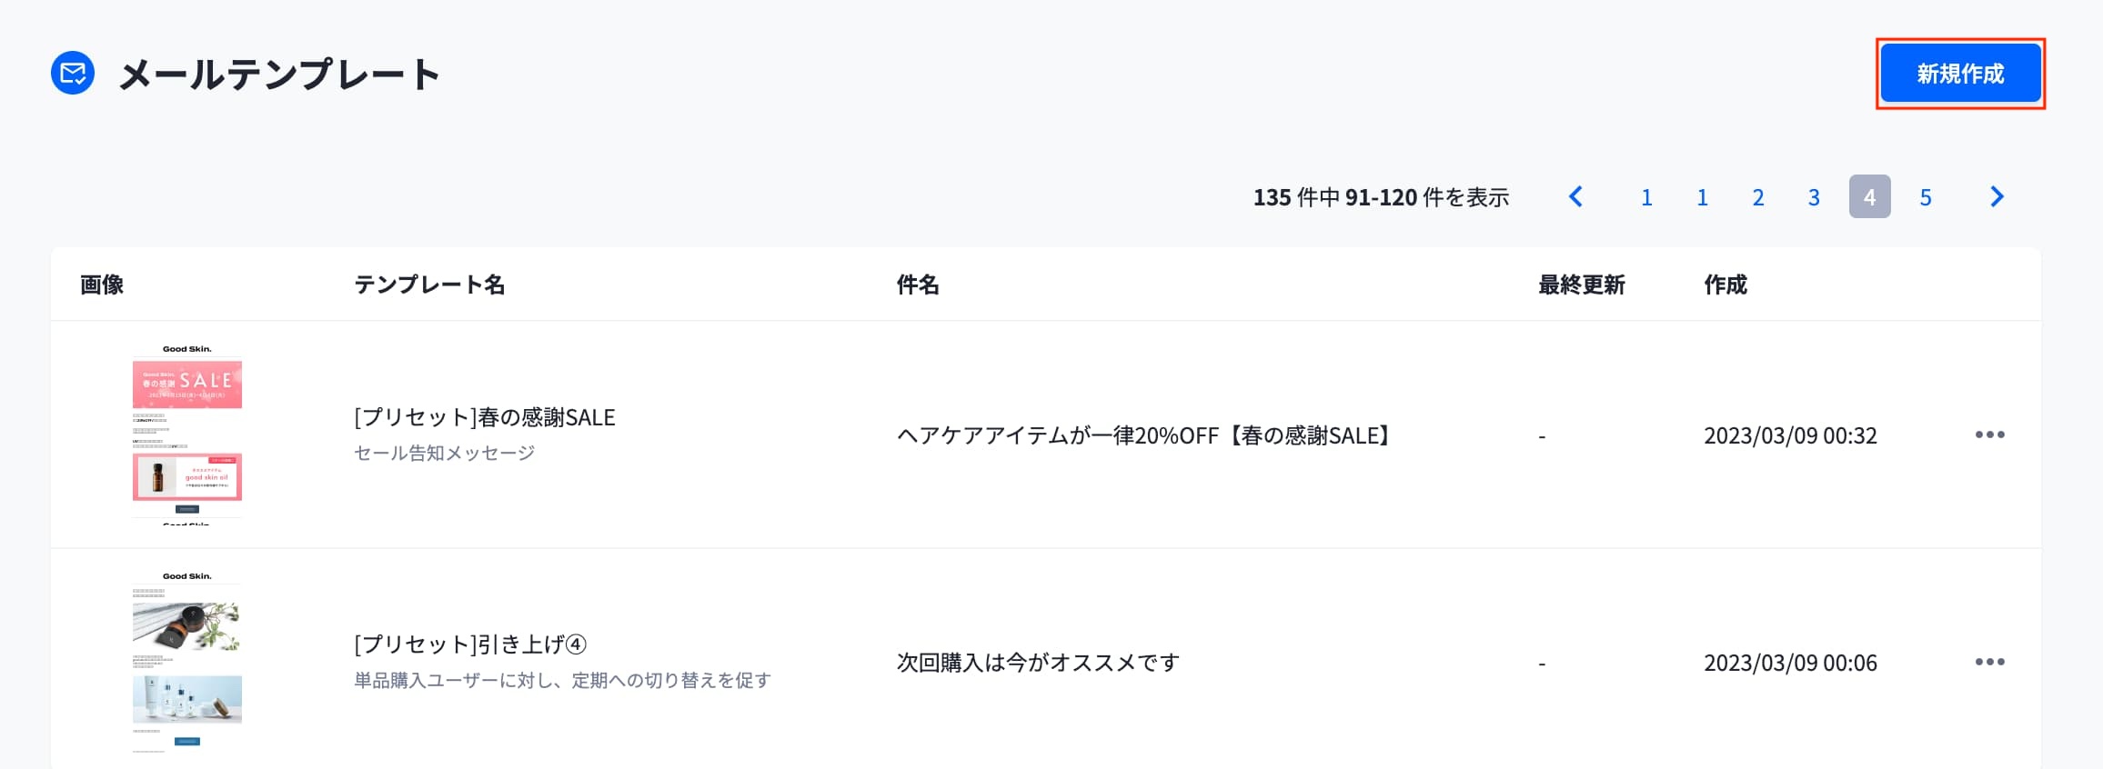Go to previous page with left chevron
The width and height of the screenshot is (2103, 769).
coord(1576,196)
